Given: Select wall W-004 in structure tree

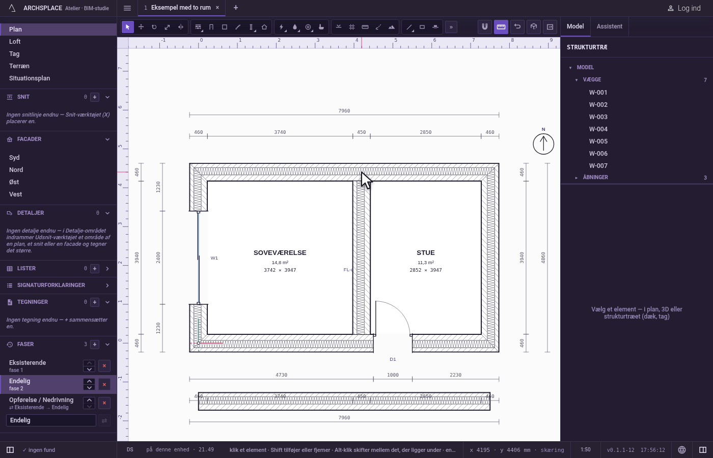Looking at the screenshot, I should [598, 129].
